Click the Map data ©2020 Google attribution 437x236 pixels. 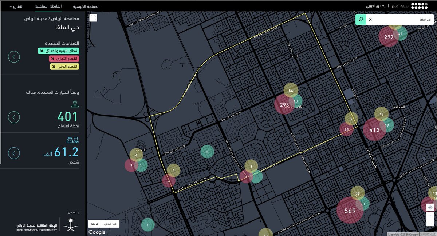[x=403, y=234]
